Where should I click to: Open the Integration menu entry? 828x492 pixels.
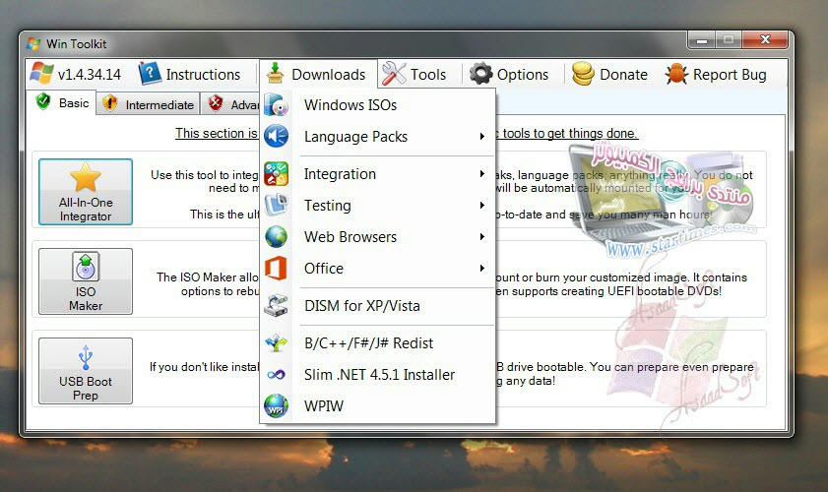377,174
